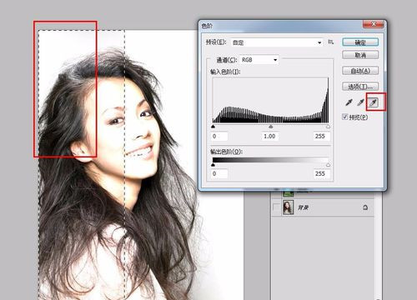Click the 背景 layer name
The height and width of the screenshot is (300, 417).
(x=303, y=207)
